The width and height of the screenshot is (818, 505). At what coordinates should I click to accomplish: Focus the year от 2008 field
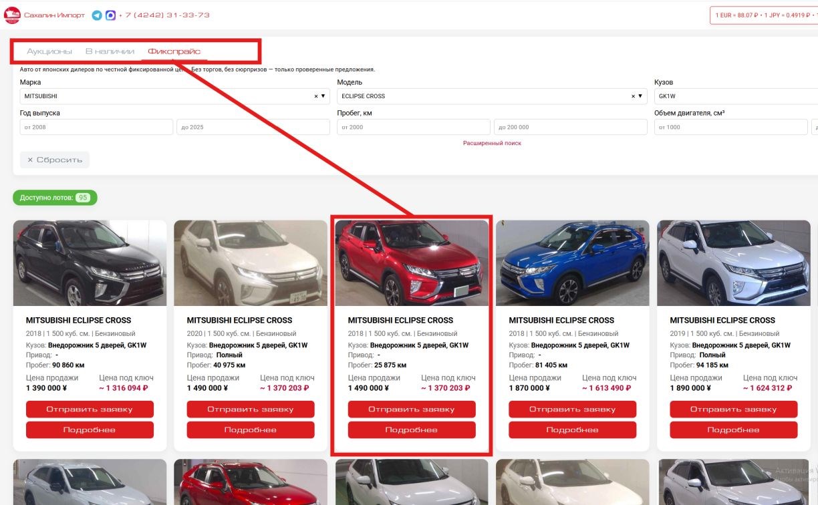coord(96,127)
